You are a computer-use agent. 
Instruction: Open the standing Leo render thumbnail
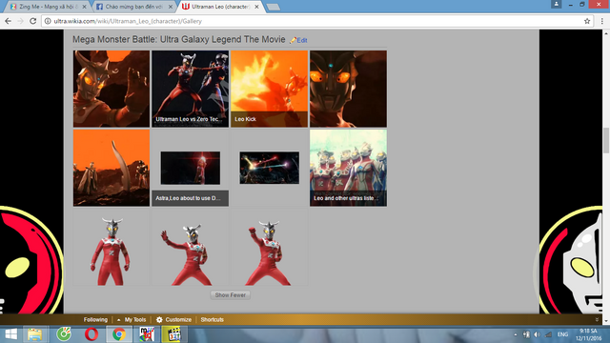click(112, 248)
